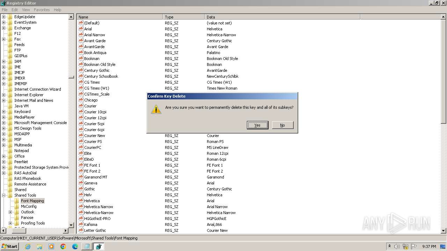Screen dimensions: 447x251
Task: Click the Helvetica value string icon
Action: pos(81,201)
